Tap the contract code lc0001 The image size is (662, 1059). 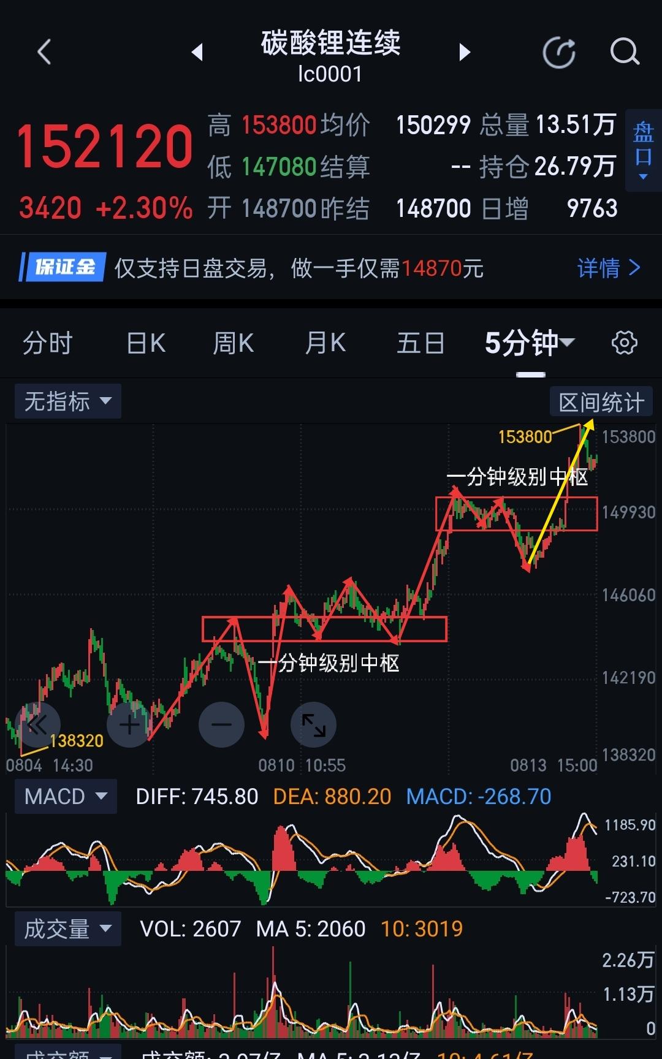330,74
